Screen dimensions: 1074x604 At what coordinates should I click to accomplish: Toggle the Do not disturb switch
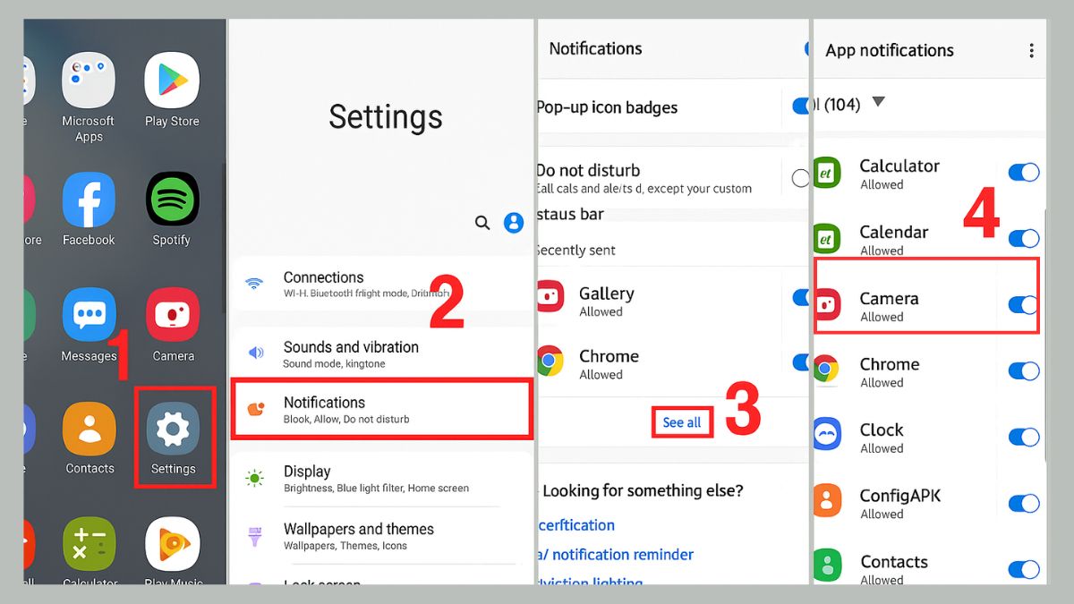(x=800, y=178)
